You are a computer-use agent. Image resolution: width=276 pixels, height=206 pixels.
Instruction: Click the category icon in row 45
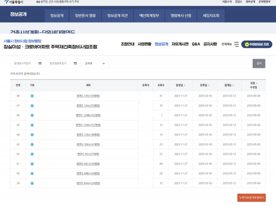32,125
